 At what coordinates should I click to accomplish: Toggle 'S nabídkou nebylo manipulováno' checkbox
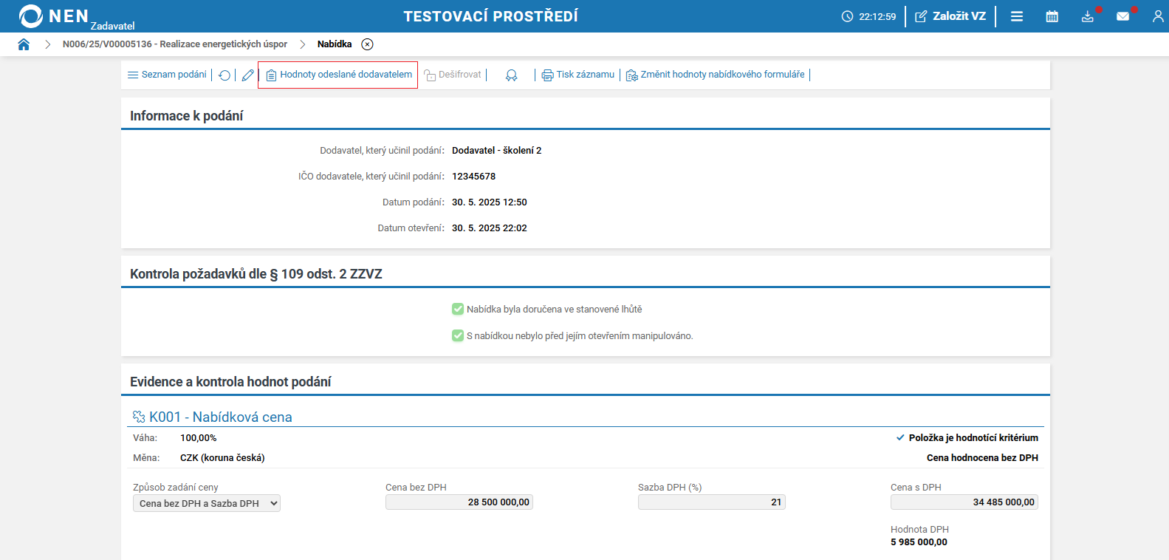point(458,335)
